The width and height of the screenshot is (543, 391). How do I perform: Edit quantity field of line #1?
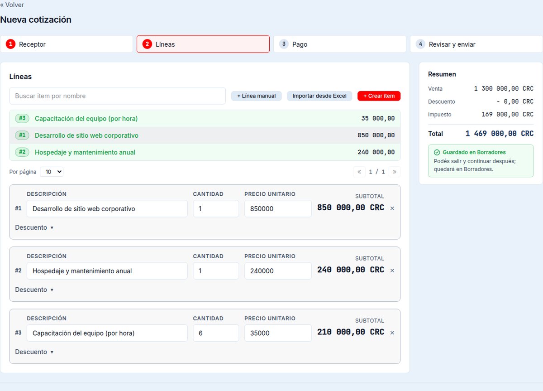coord(216,209)
